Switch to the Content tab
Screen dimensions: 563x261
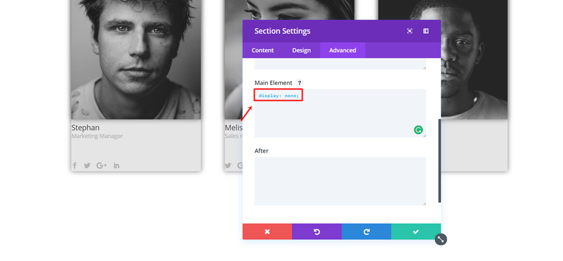[262, 50]
